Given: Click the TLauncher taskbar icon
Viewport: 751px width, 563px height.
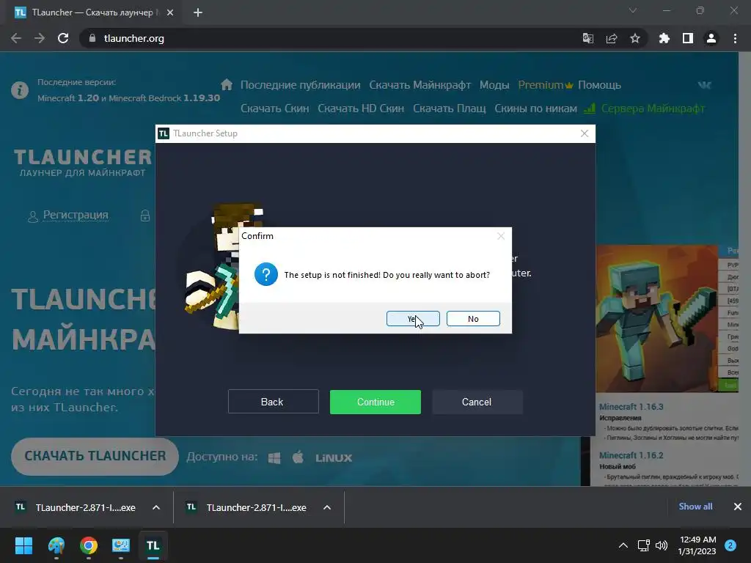Looking at the screenshot, I should click(153, 545).
